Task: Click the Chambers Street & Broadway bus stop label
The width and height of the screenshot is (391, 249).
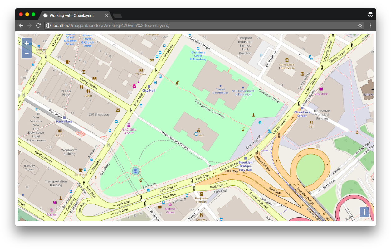Action: (198, 56)
